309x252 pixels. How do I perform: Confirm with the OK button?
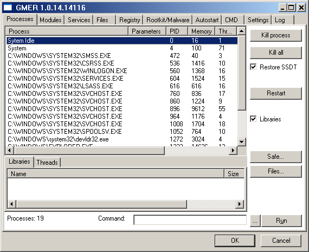coord(235,241)
